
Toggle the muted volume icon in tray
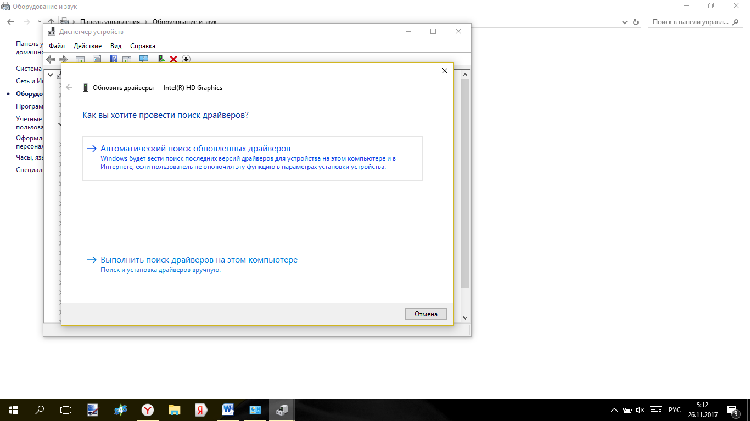tap(640, 410)
